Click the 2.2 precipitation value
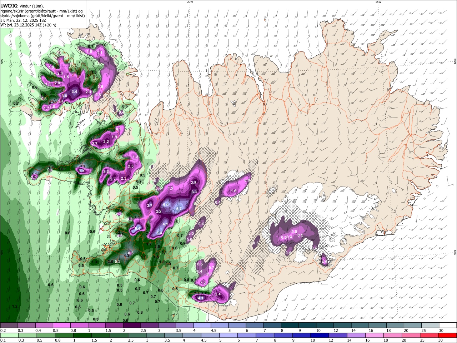This screenshot has width=457, height=343. click(x=106, y=142)
